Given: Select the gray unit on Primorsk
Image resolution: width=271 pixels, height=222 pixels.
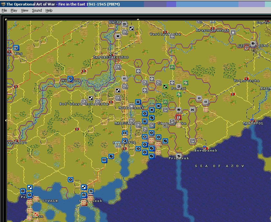Looking at the screenshot, I should (x=179, y=156).
